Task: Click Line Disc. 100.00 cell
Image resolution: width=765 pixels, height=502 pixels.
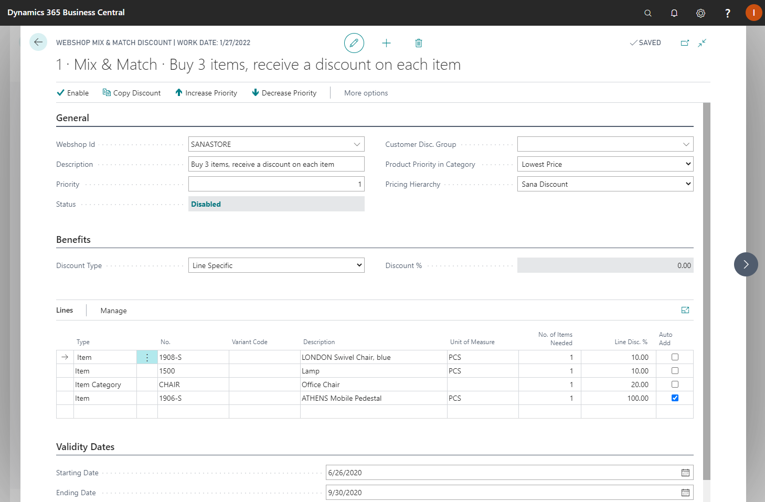Action: [x=618, y=398]
